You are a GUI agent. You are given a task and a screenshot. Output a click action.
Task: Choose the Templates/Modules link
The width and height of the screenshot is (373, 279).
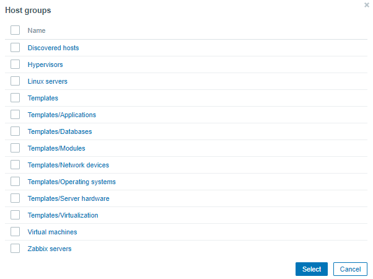point(56,148)
